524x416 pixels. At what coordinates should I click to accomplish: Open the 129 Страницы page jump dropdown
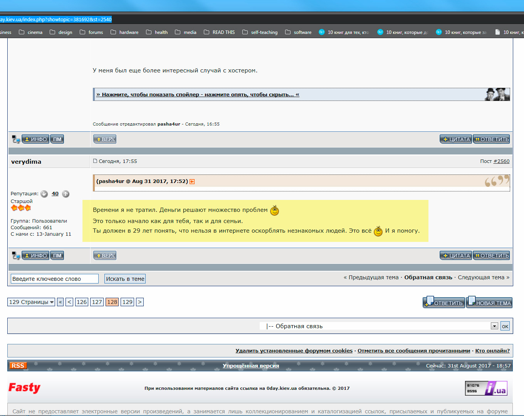(x=31, y=302)
